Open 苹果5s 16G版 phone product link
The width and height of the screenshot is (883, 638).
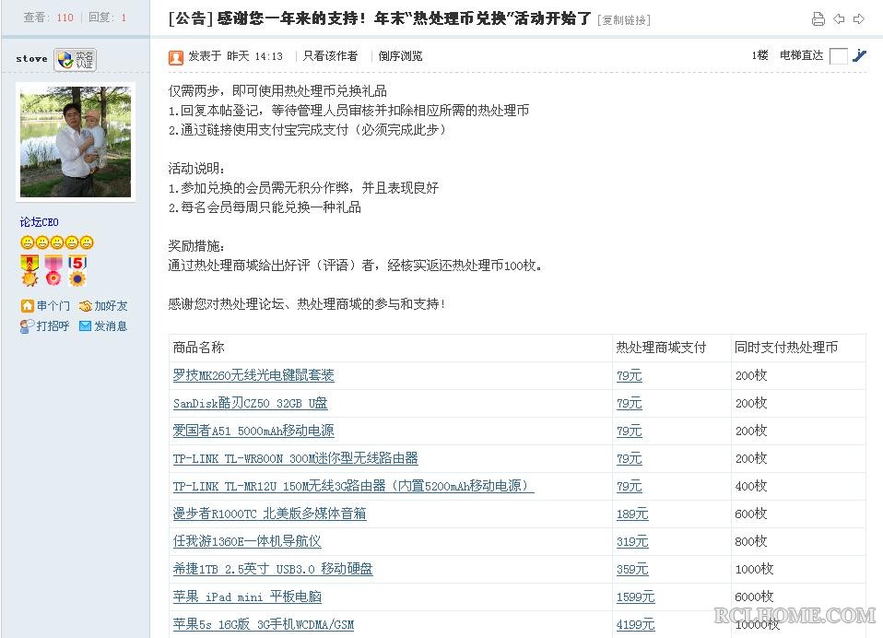(x=263, y=624)
